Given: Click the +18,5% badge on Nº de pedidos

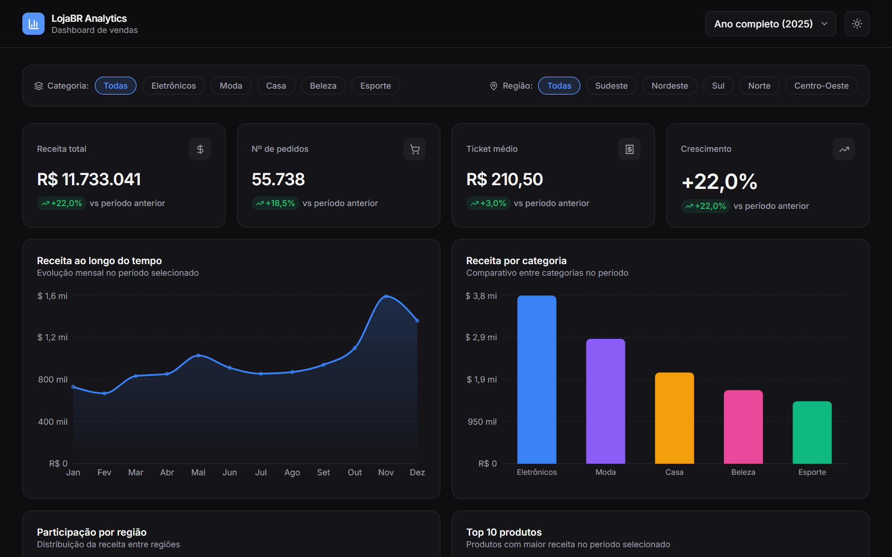Looking at the screenshot, I should (275, 203).
